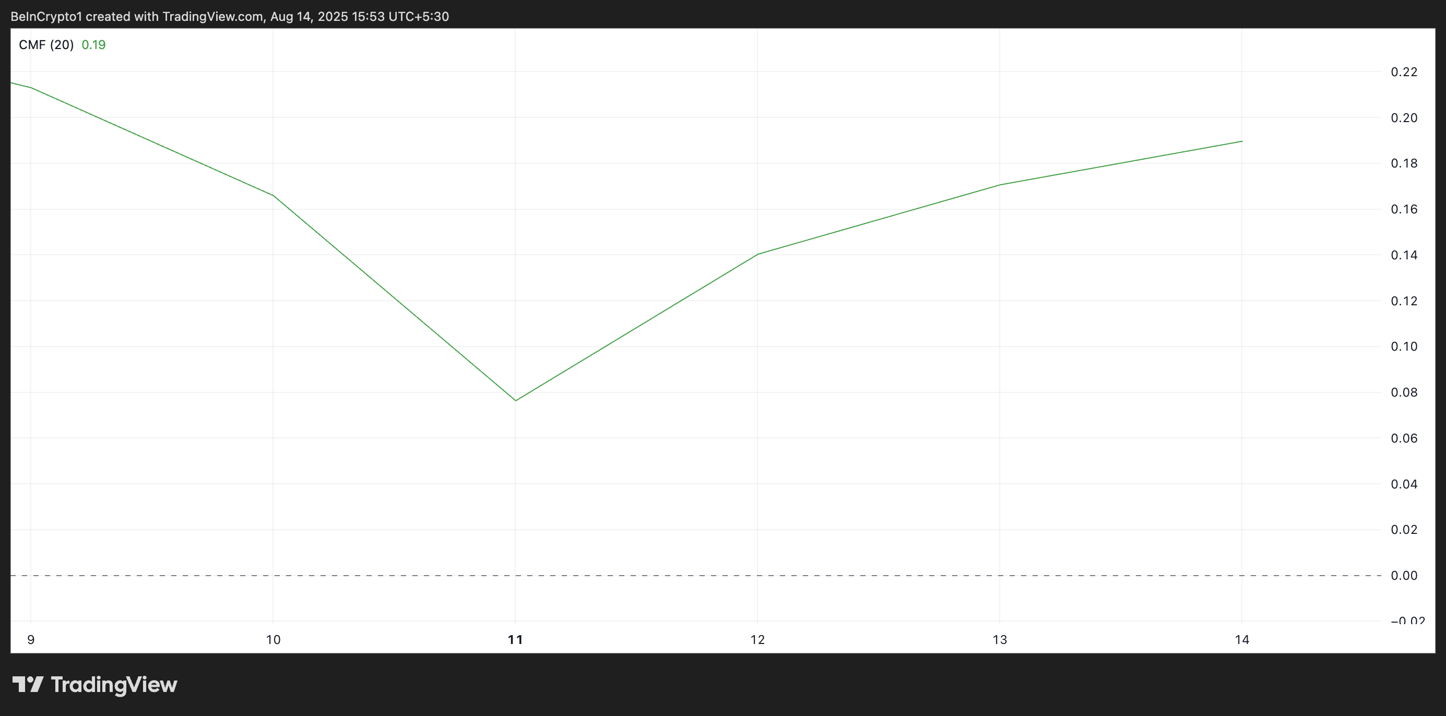The height and width of the screenshot is (716, 1446).
Task: Click the 0.20 price scale label
Action: [x=1404, y=118]
